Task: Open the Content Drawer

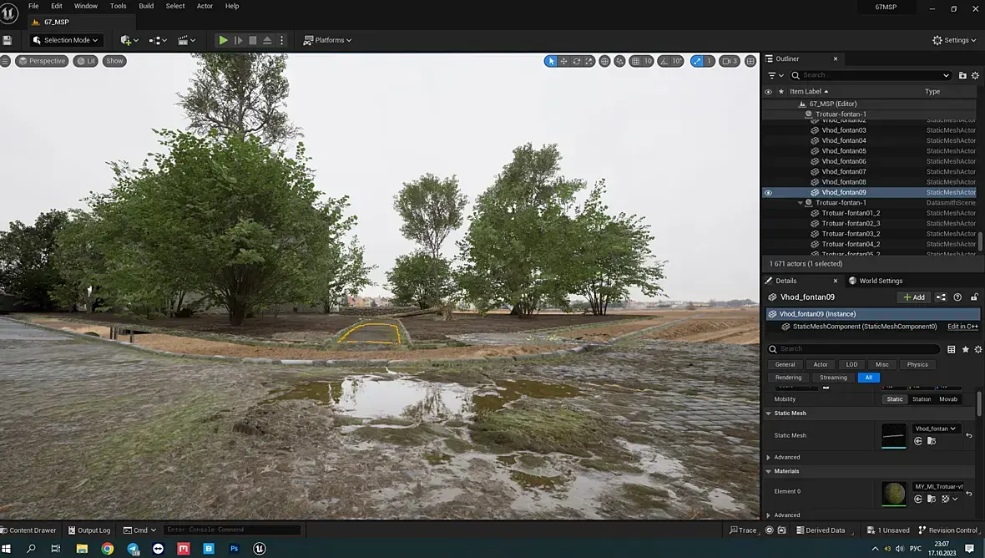Action: pyautogui.click(x=28, y=530)
